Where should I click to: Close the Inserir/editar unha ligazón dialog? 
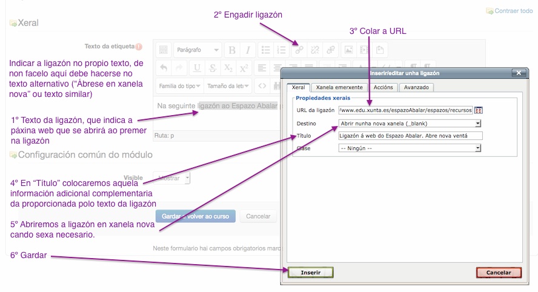[x=519, y=73]
